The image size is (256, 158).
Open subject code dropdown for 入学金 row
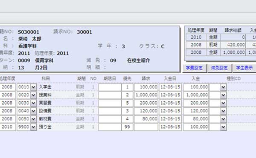pyautogui.click(x=33, y=87)
